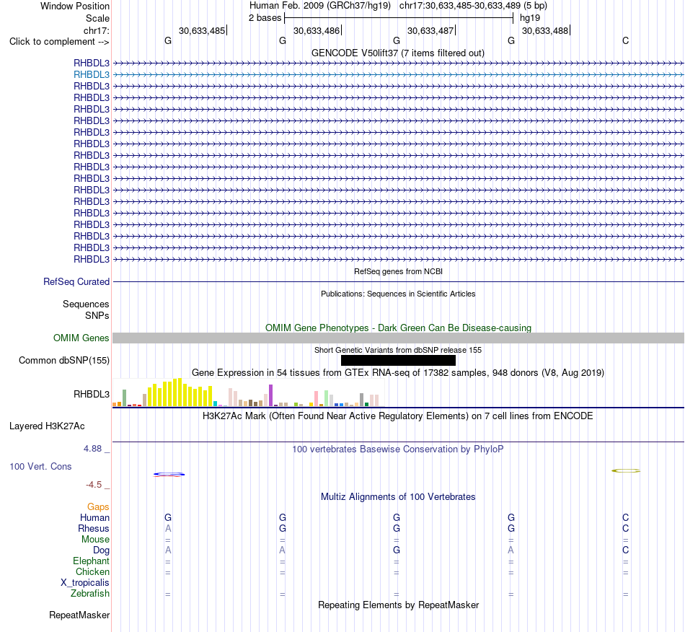The height and width of the screenshot is (632, 685).
Task: Click the 'chr17:' ruler label
Action: (96, 30)
